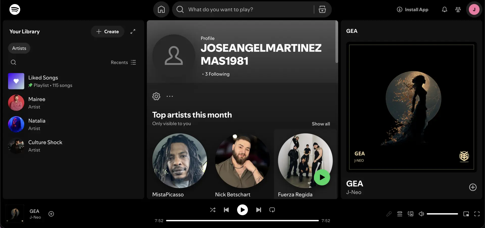Viewport: 485px width, 228px height.
Task: Add GEA to Liked Songs in right panel
Action: (473, 187)
